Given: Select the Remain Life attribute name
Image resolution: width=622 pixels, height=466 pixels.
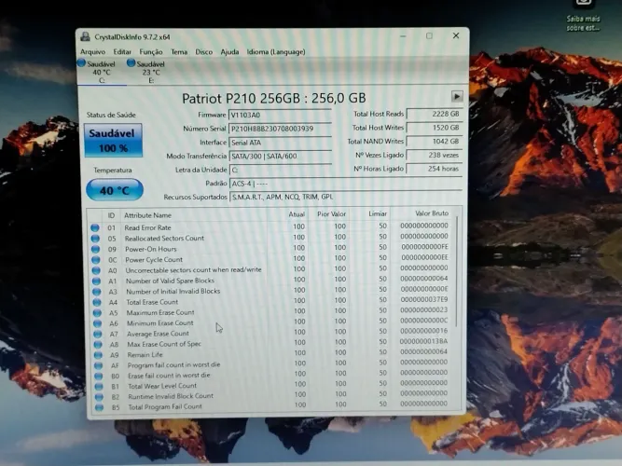Looking at the screenshot, I should click(145, 355).
